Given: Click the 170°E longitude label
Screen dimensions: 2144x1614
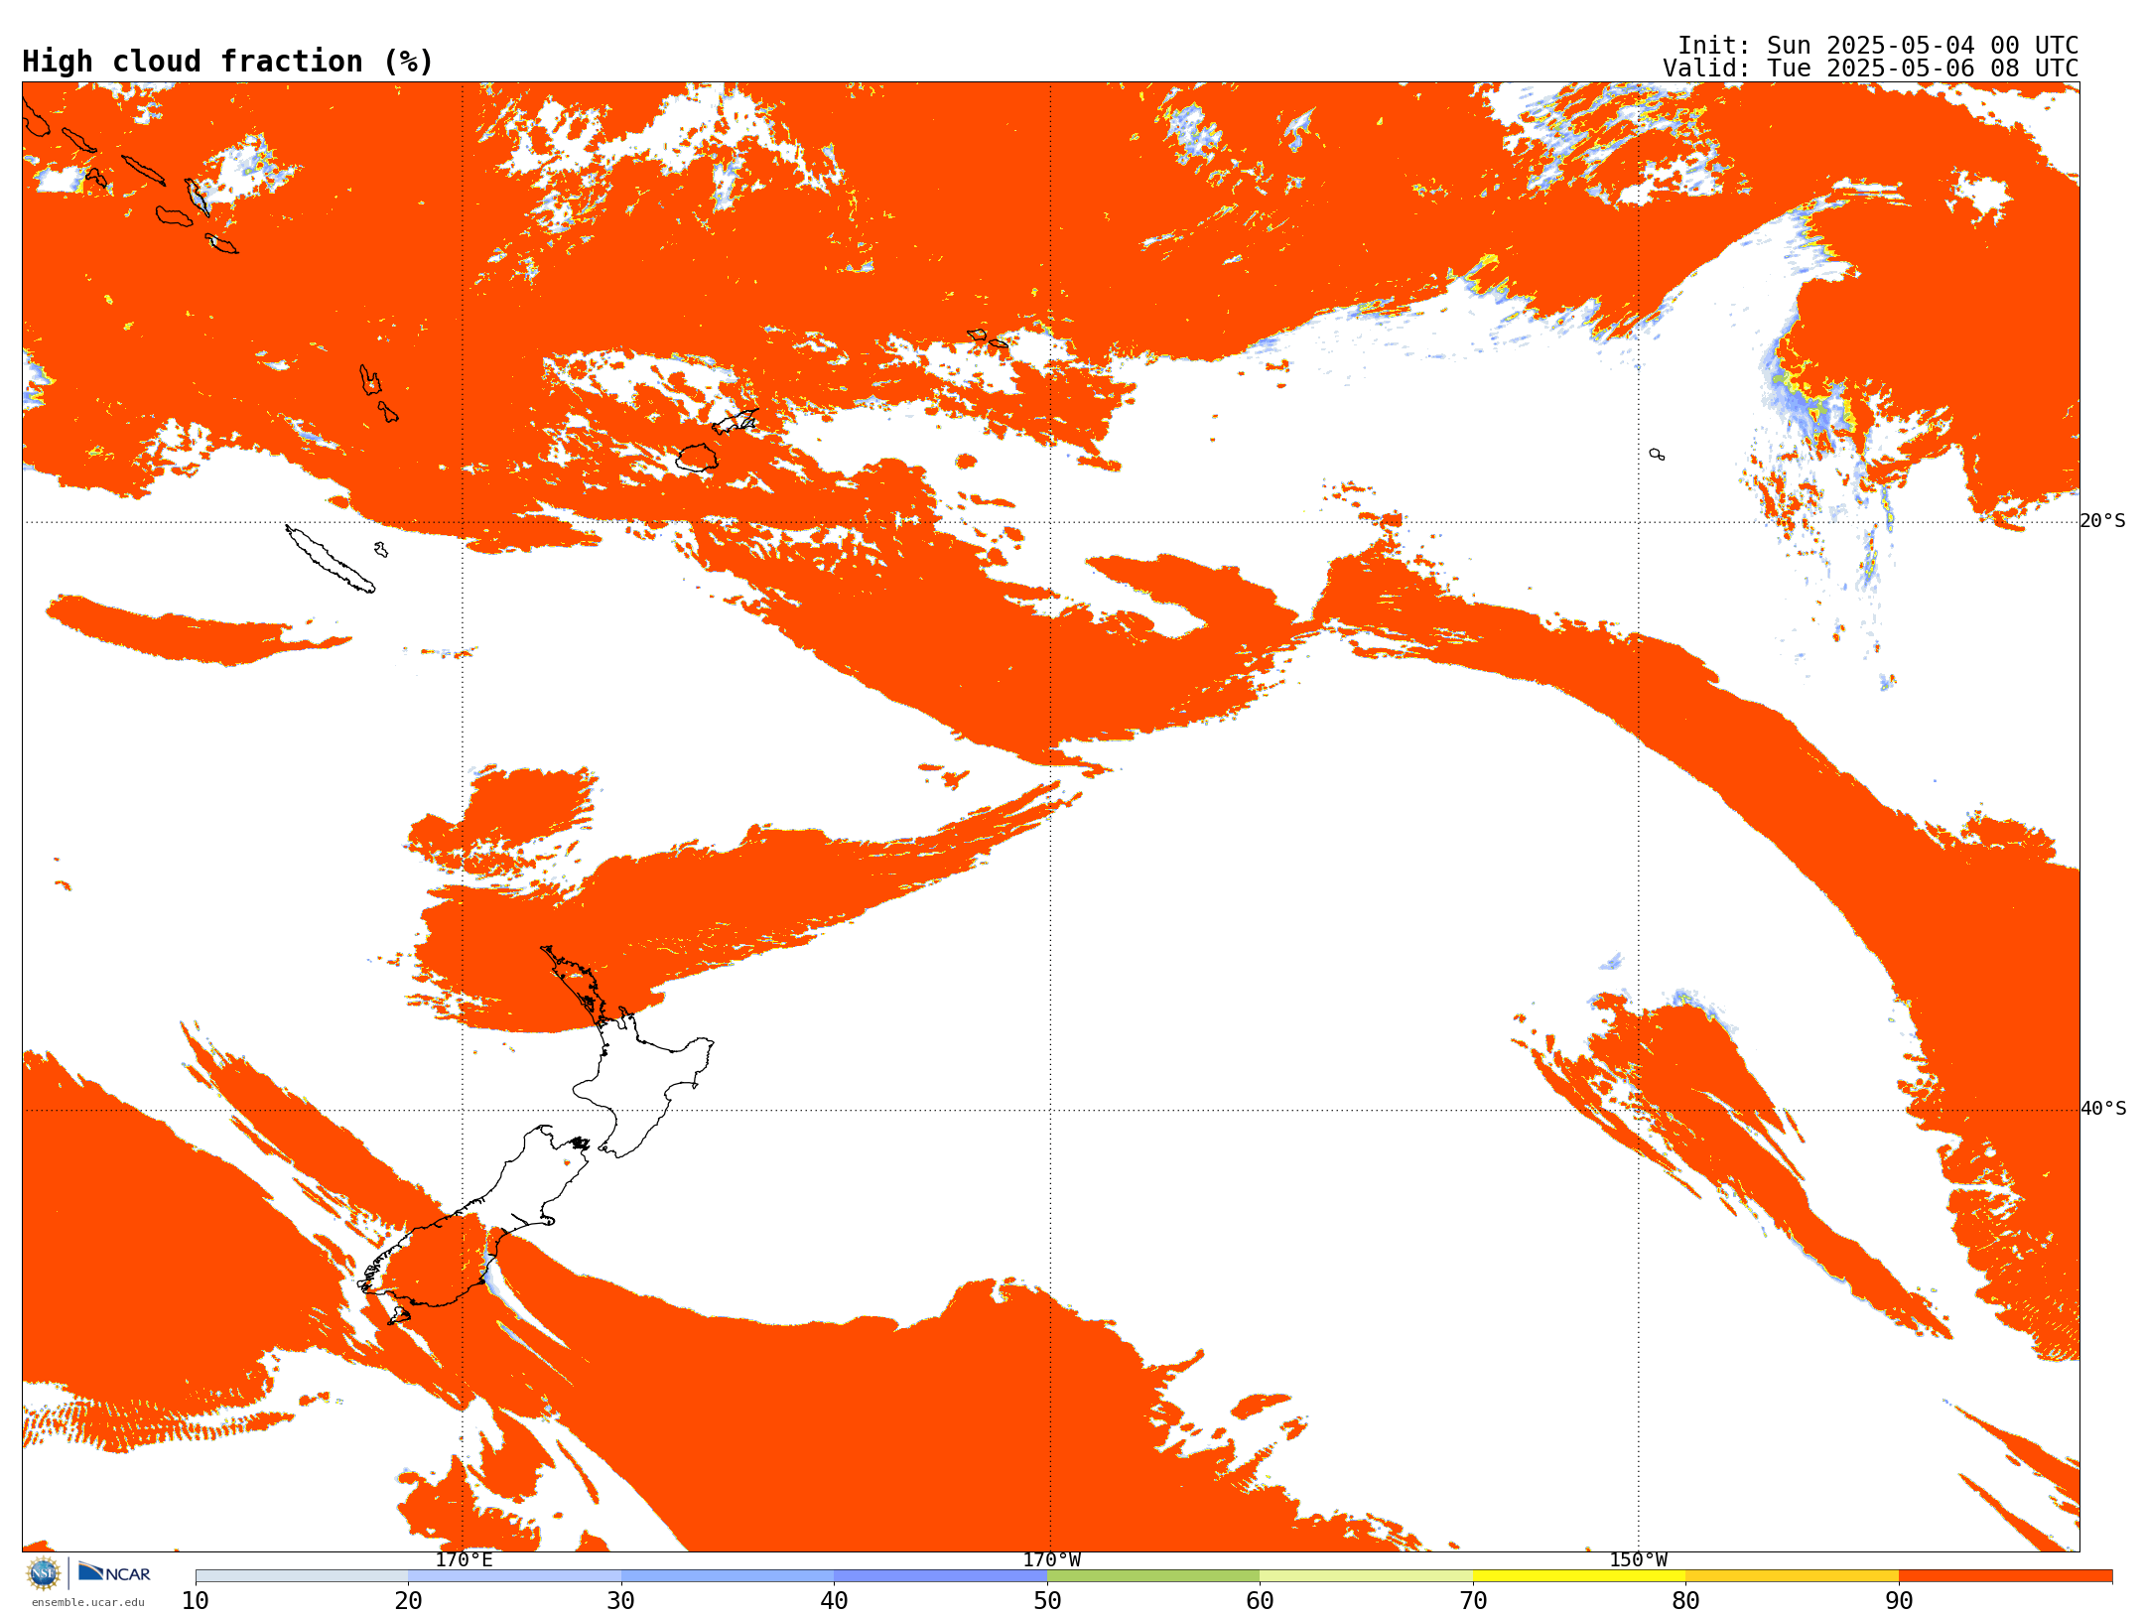Looking at the screenshot, I should [464, 1559].
